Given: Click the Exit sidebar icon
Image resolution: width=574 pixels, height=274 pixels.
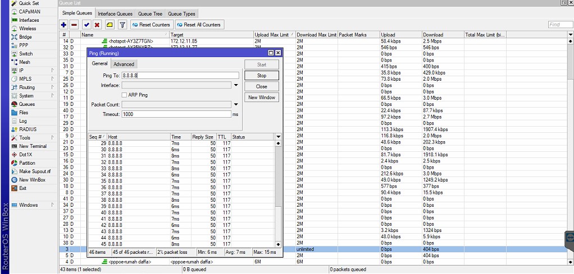Looking at the screenshot, I should click(x=14, y=188).
